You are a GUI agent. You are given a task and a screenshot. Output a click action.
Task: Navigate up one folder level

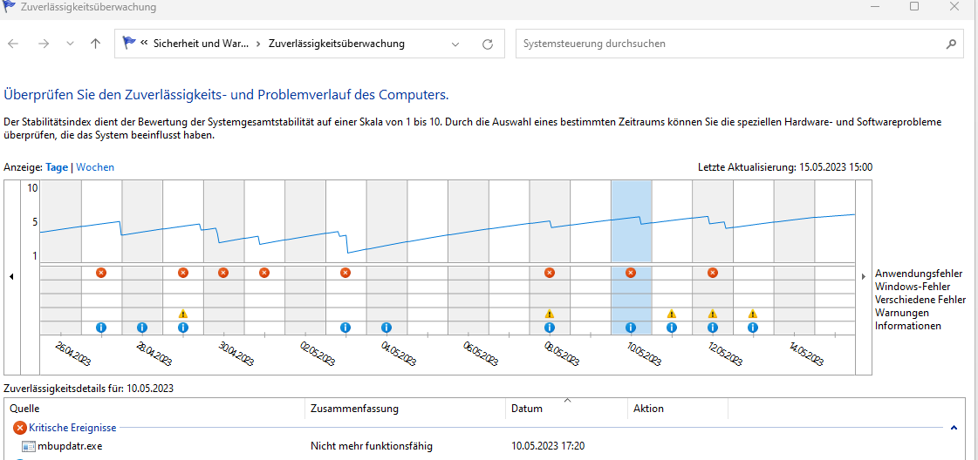click(95, 44)
